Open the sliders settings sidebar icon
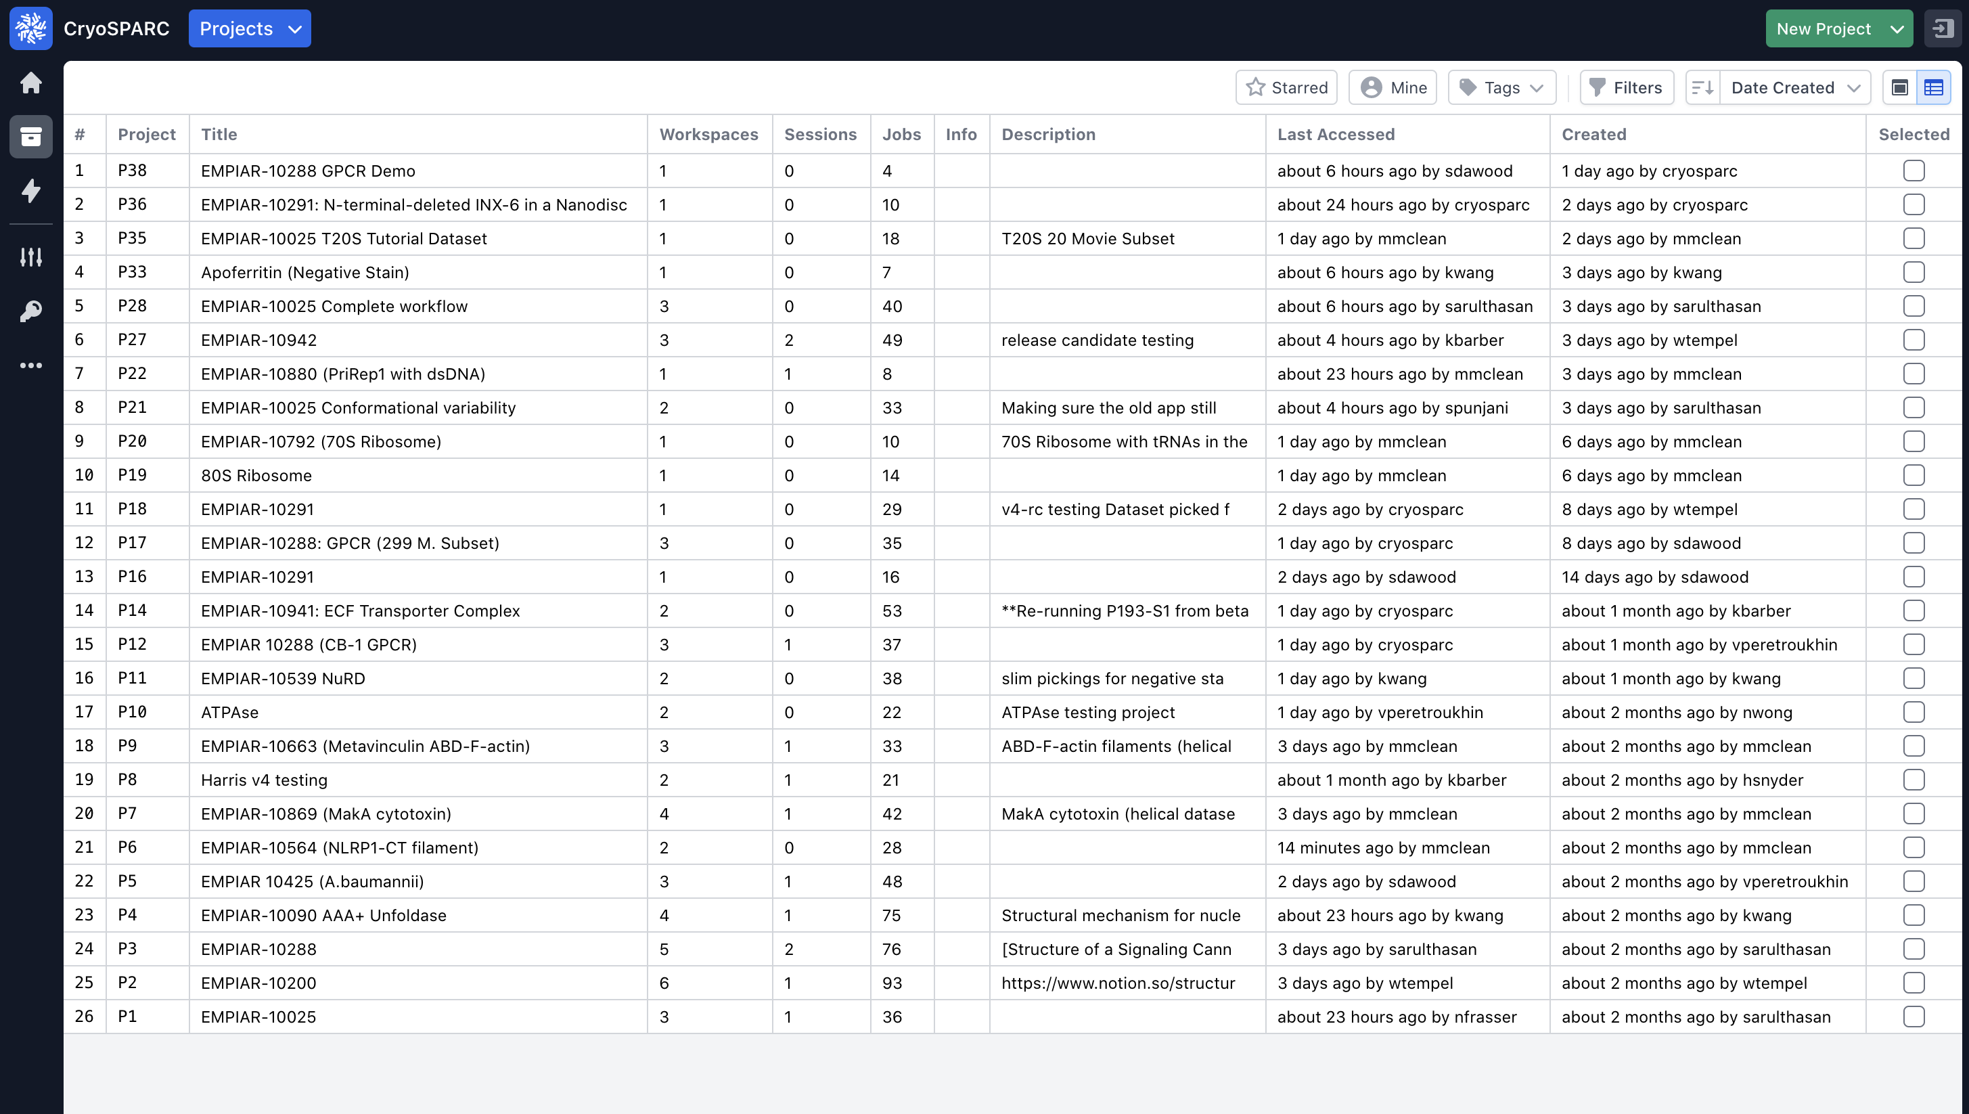1969x1114 pixels. point(30,257)
